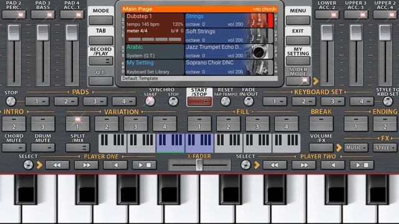The width and height of the screenshot is (399, 224).
Task: Play/stop Player One
Action: (x=144, y=165)
